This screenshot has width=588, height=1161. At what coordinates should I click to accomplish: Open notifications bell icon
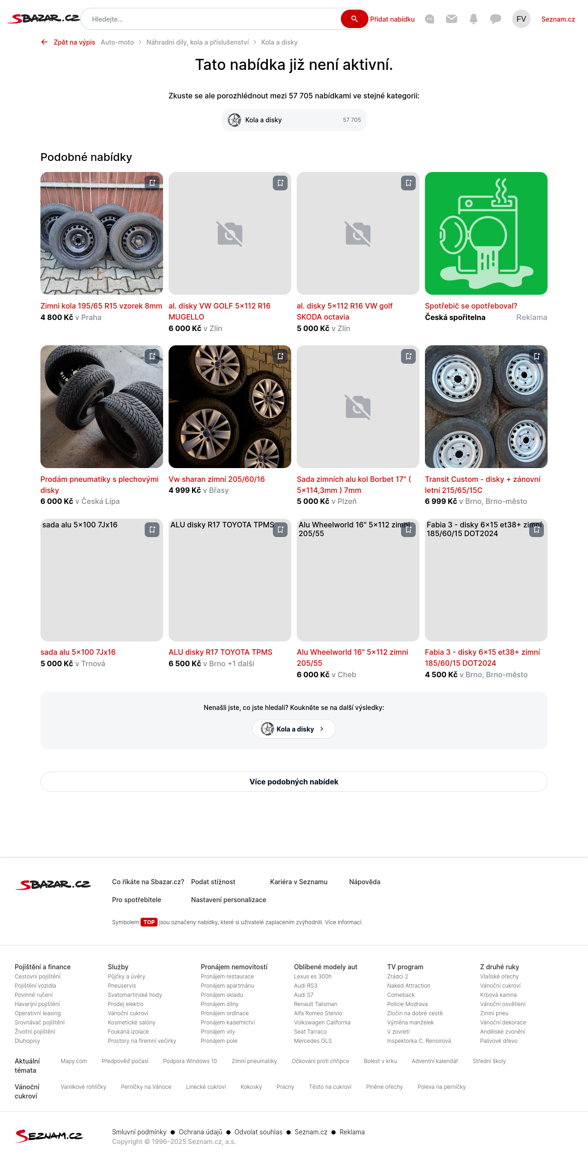click(474, 19)
